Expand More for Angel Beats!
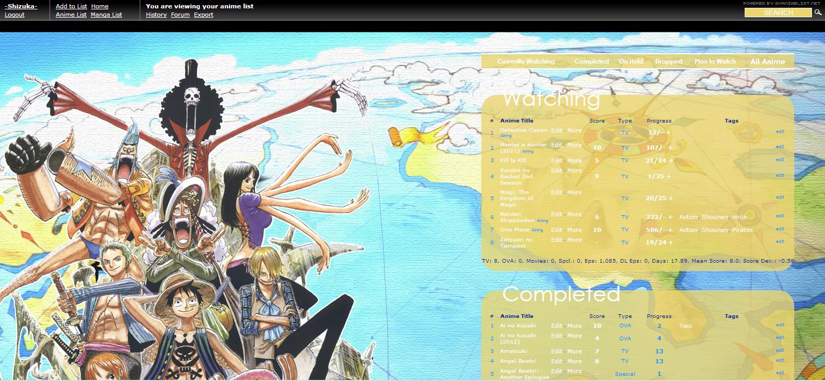 574,361
